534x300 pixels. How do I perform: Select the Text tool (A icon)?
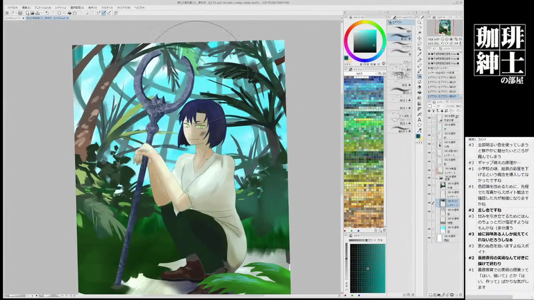pos(419,120)
